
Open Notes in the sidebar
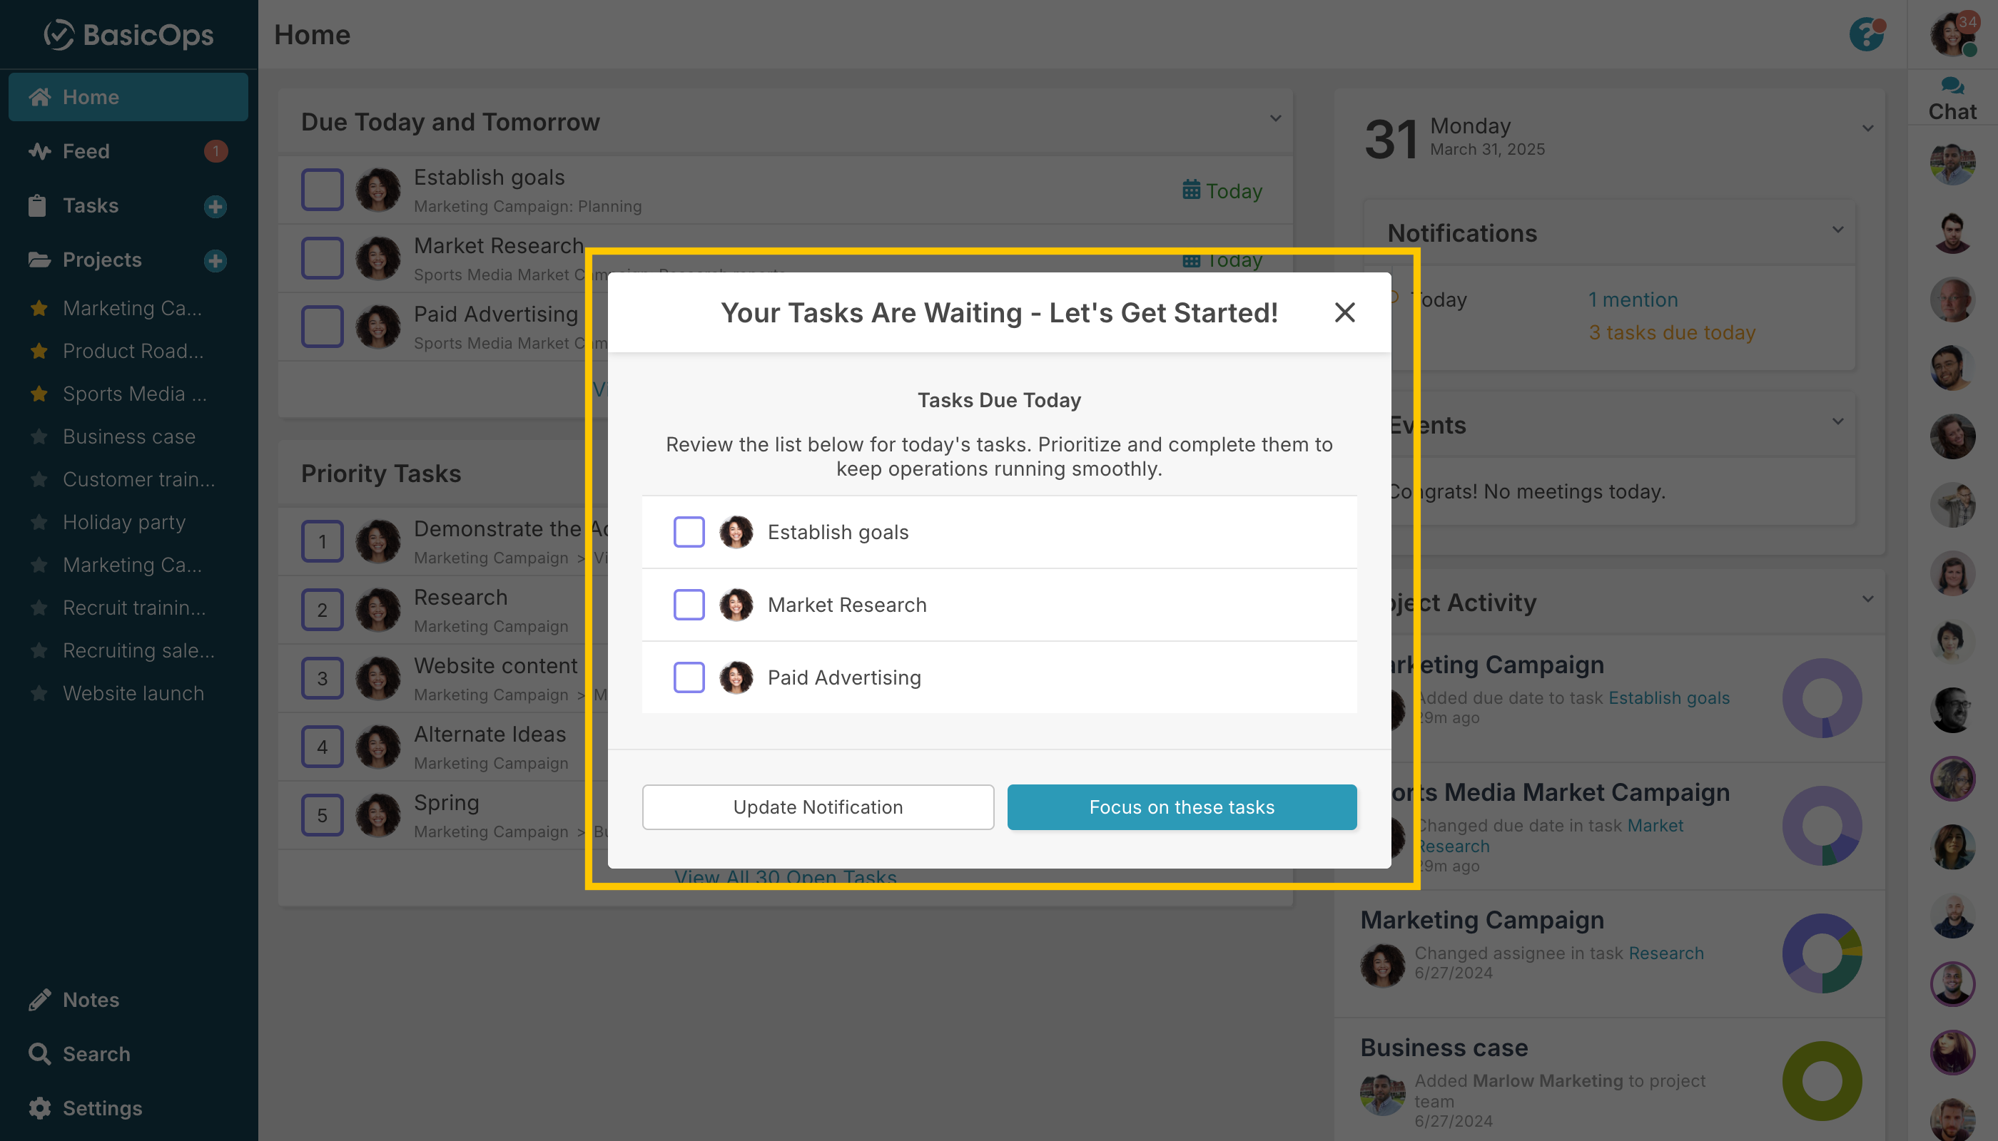coord(90,1000)
